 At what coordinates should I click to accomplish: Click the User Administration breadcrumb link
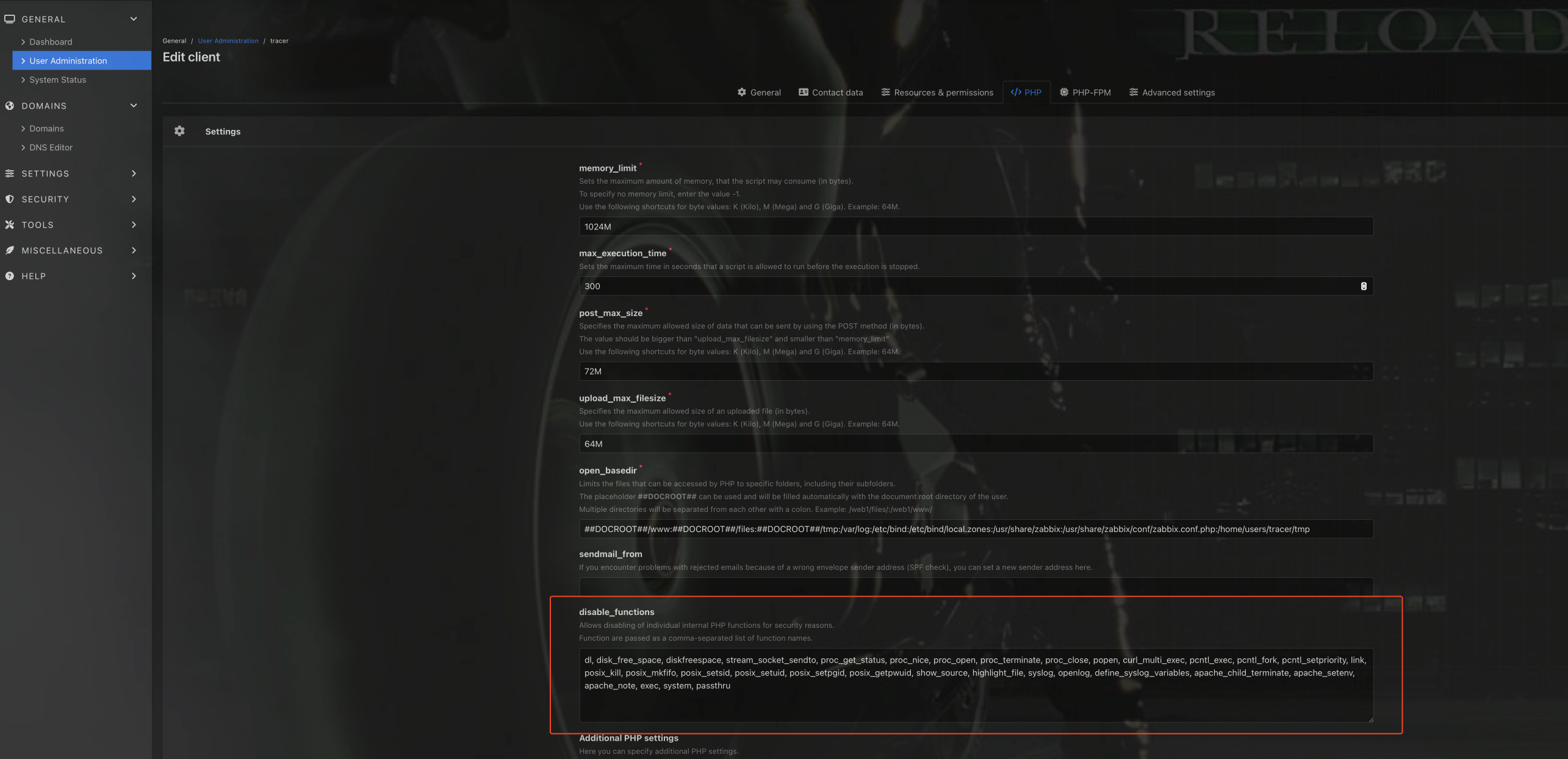(228, 41)
